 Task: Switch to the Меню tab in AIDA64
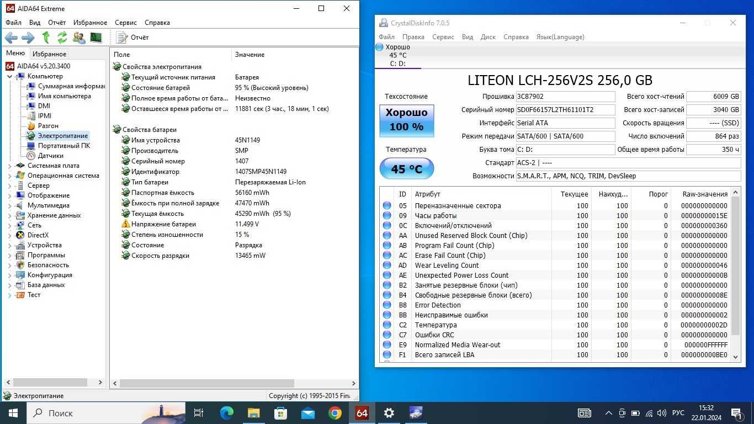[15, 53]
